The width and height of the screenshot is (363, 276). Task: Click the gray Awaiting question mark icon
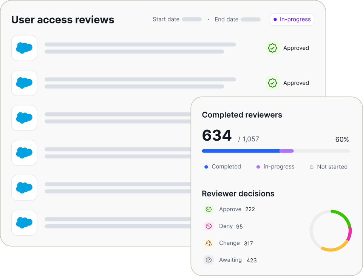click(x=209, y=260)
